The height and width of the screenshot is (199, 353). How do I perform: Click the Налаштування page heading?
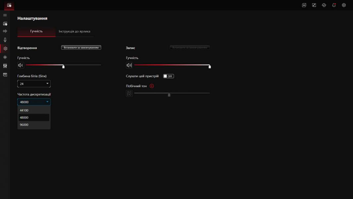coord(32,18)
